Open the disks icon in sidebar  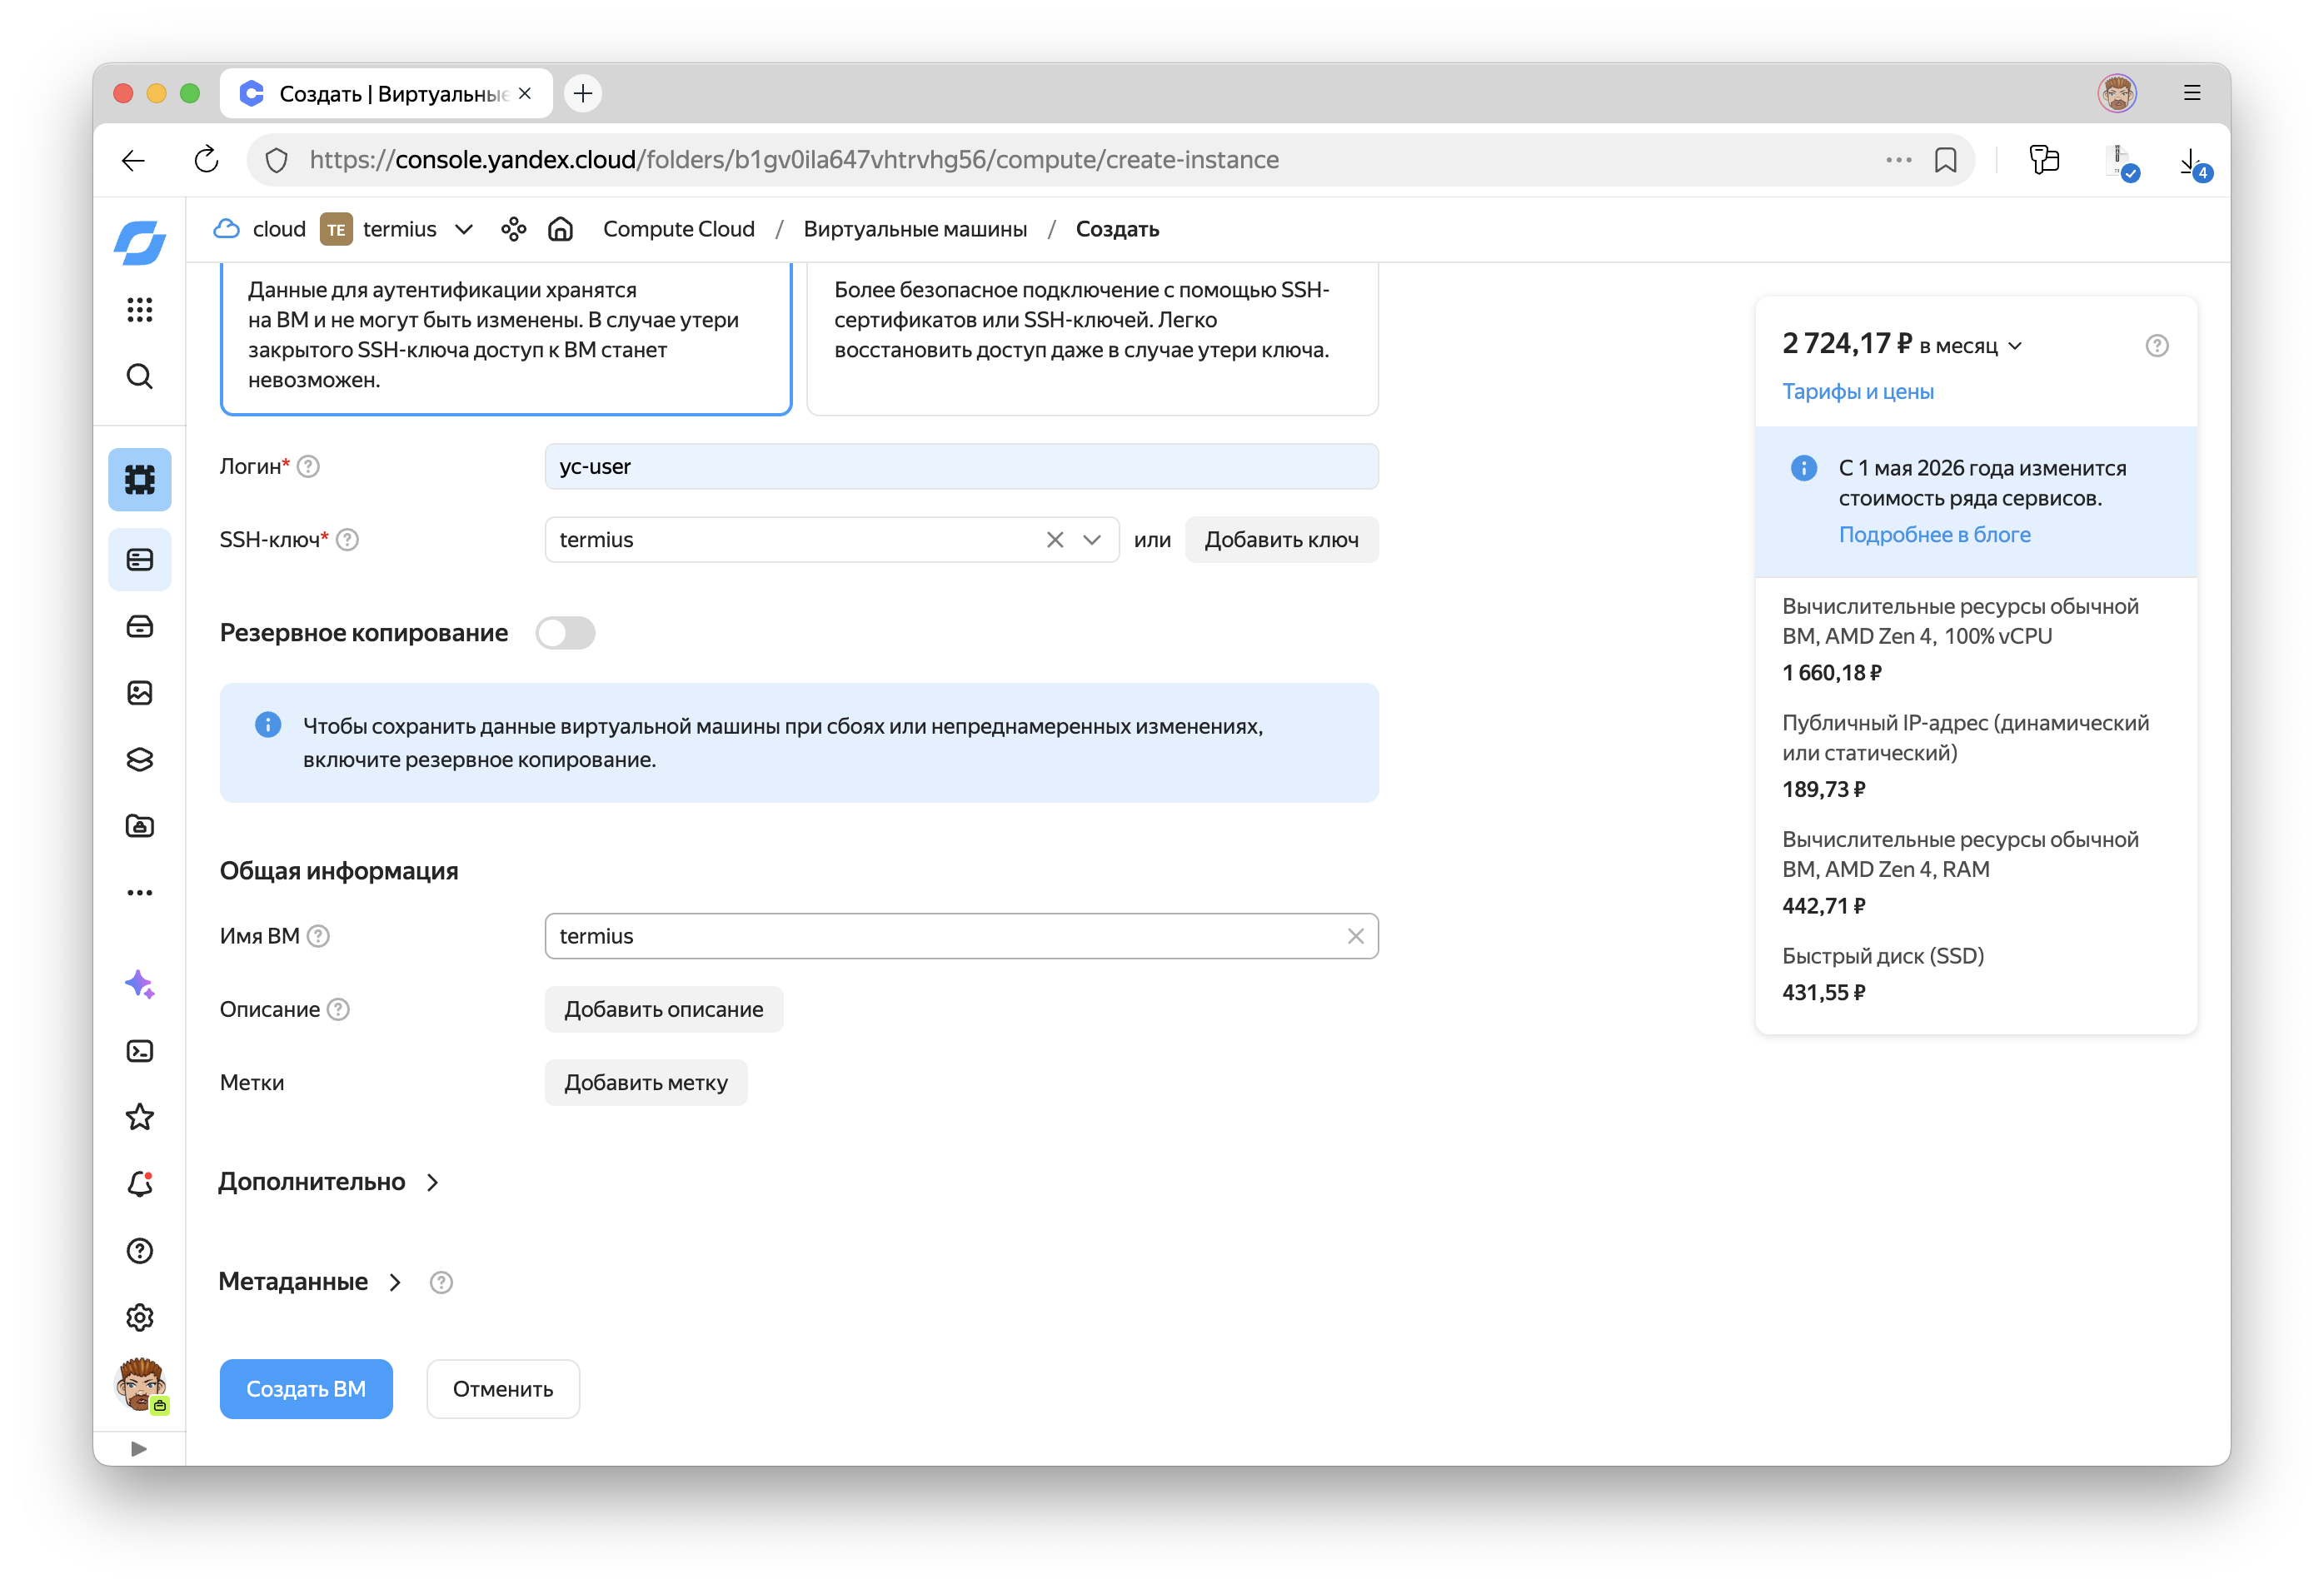pos(139,626)
